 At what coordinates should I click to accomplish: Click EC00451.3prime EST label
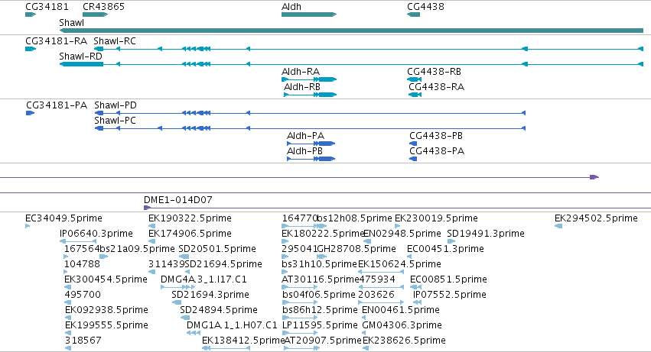(445, 249)
